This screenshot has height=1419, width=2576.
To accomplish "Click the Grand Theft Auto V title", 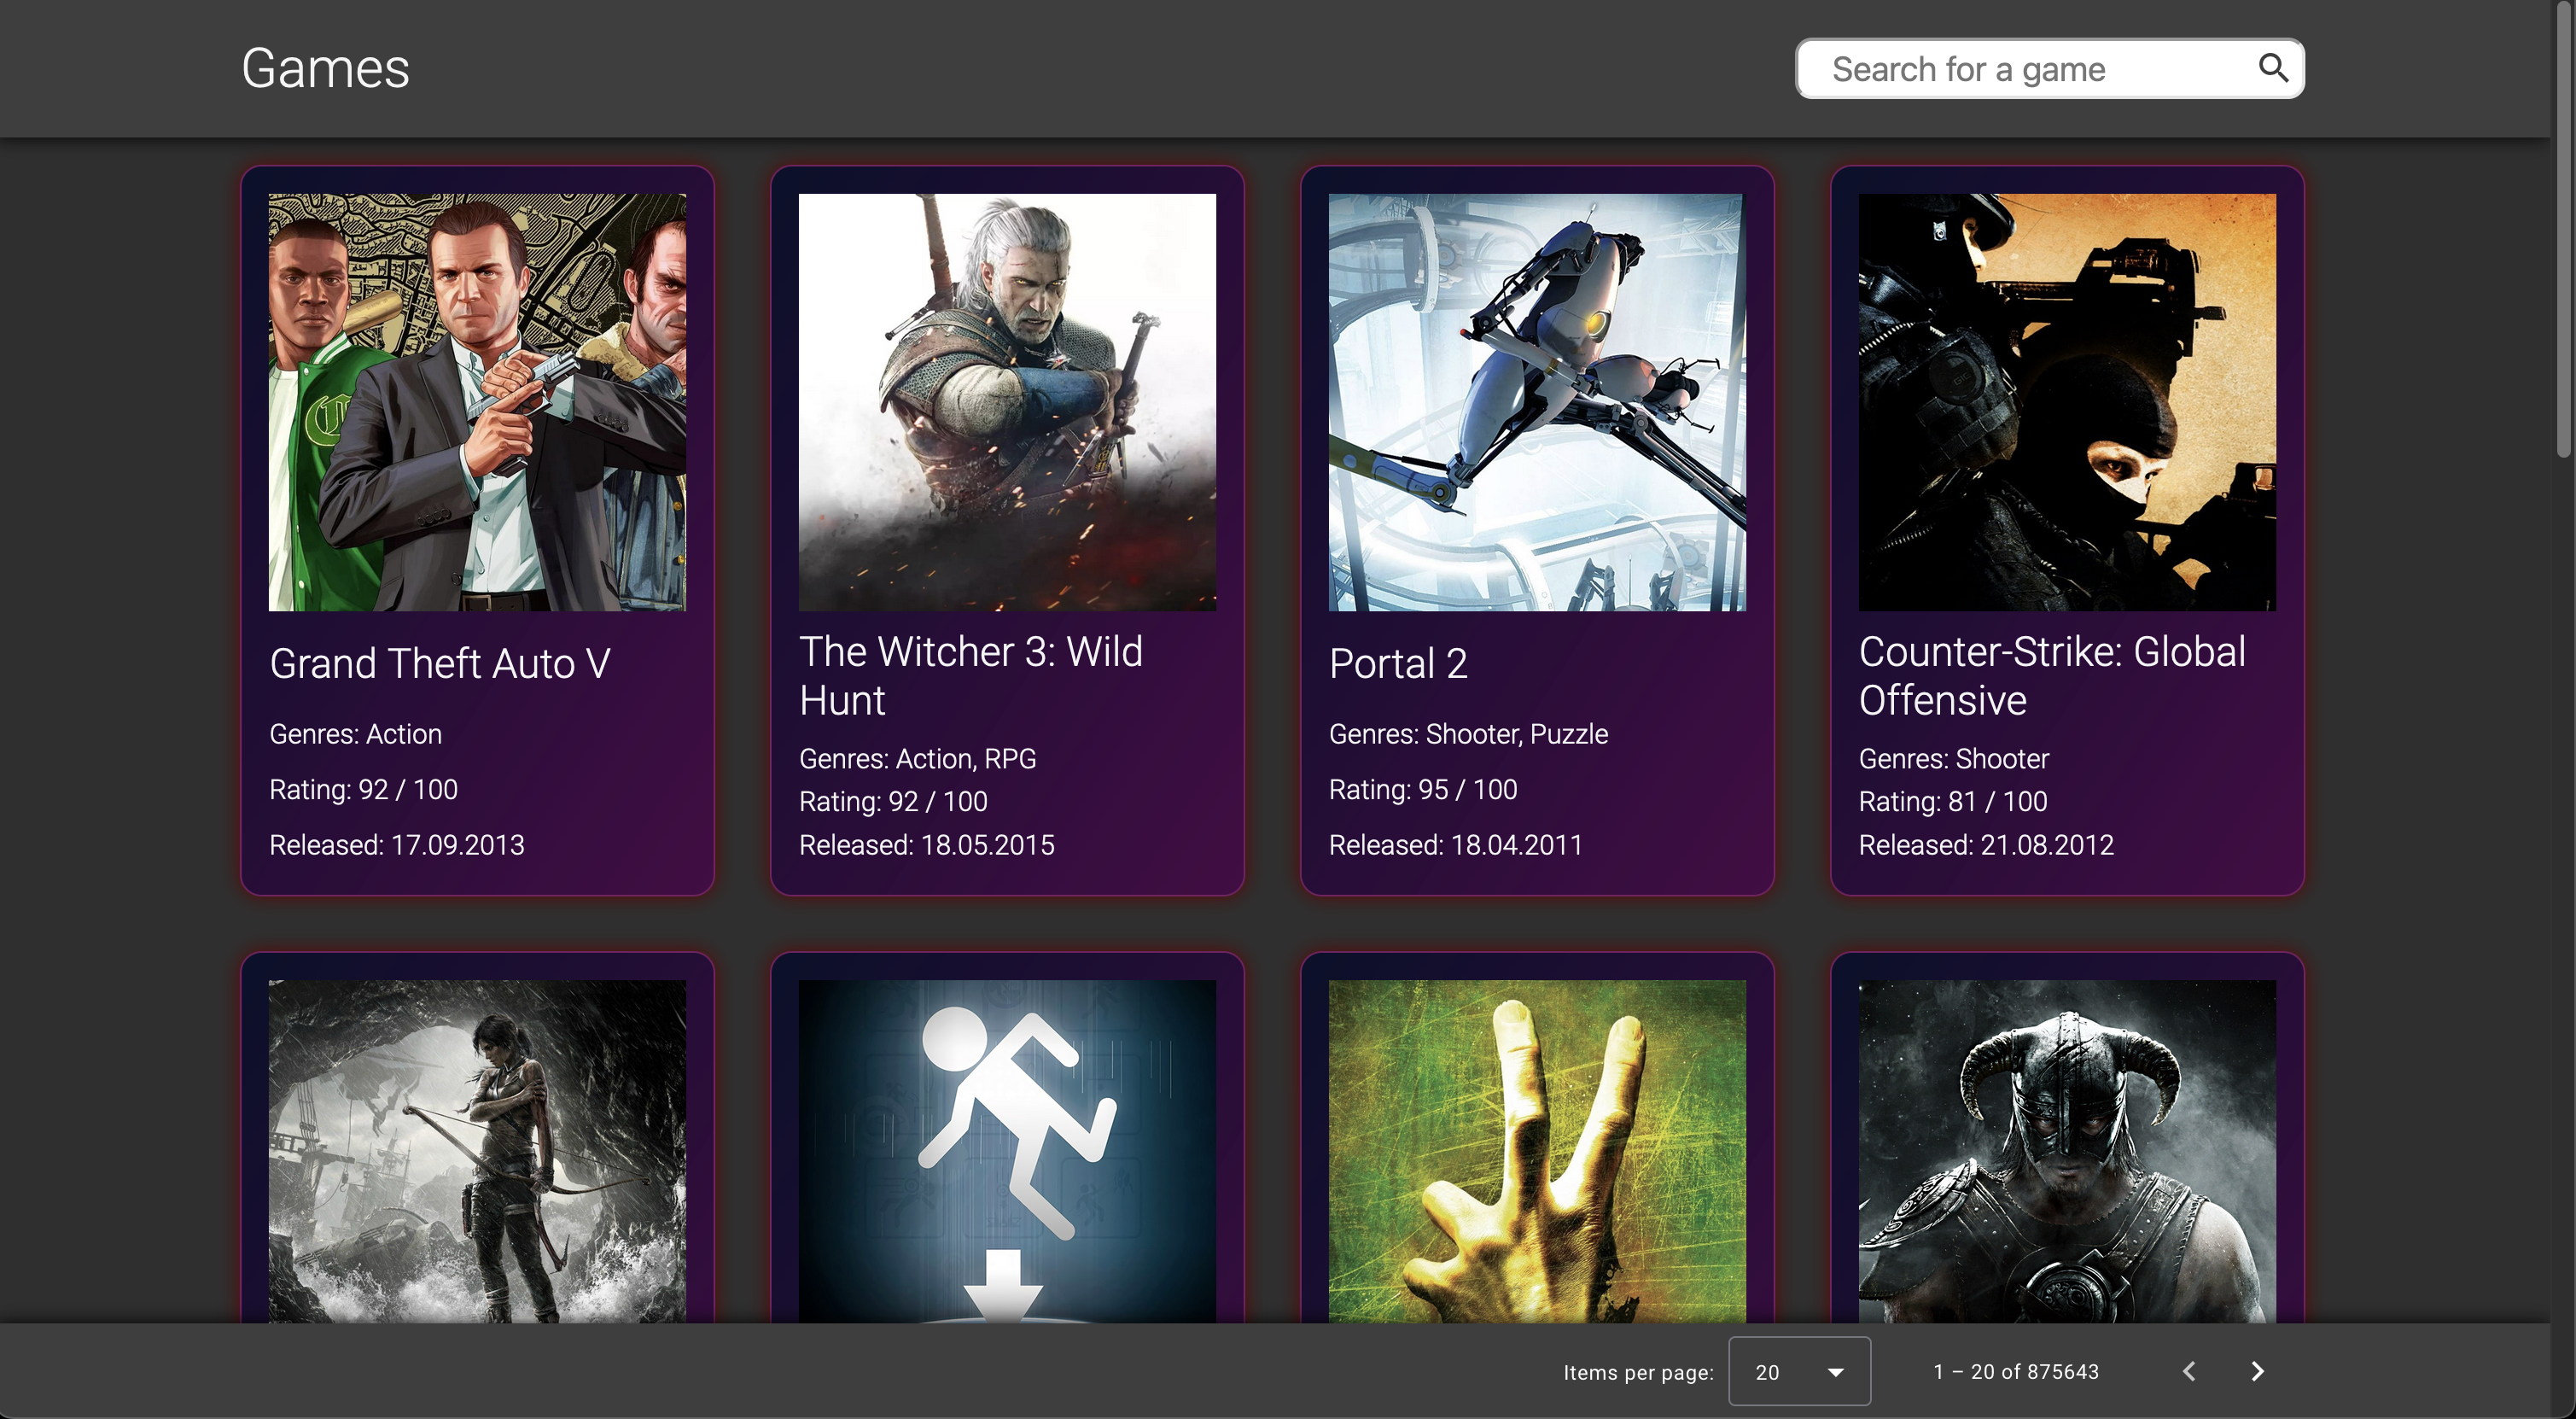I will click(x=440, y=664).
